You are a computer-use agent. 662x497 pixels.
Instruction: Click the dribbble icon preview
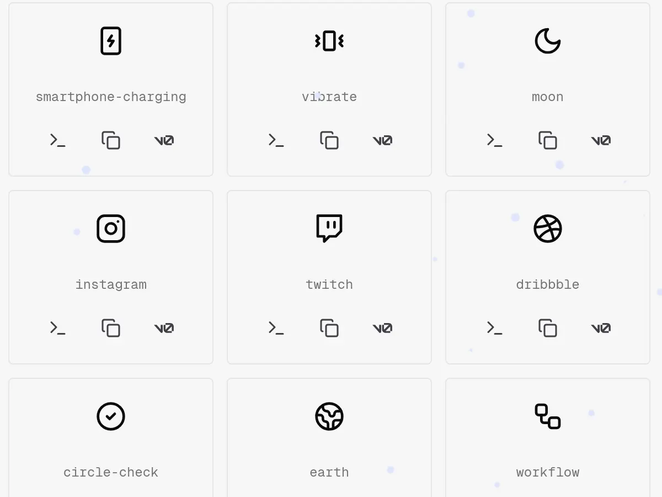548,229
